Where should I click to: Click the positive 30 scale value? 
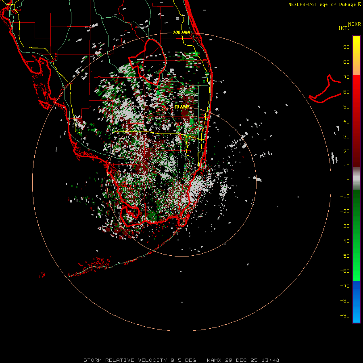pyautogui.click(x=346, y=137)
